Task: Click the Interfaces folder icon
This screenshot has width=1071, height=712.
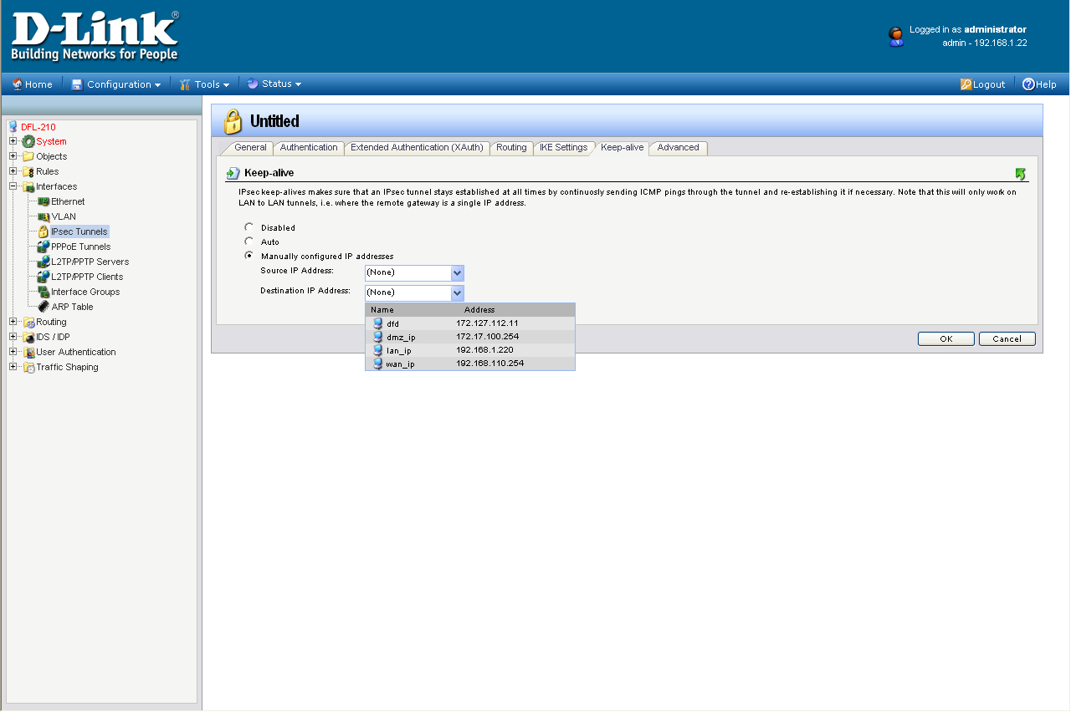Action: 28,187
